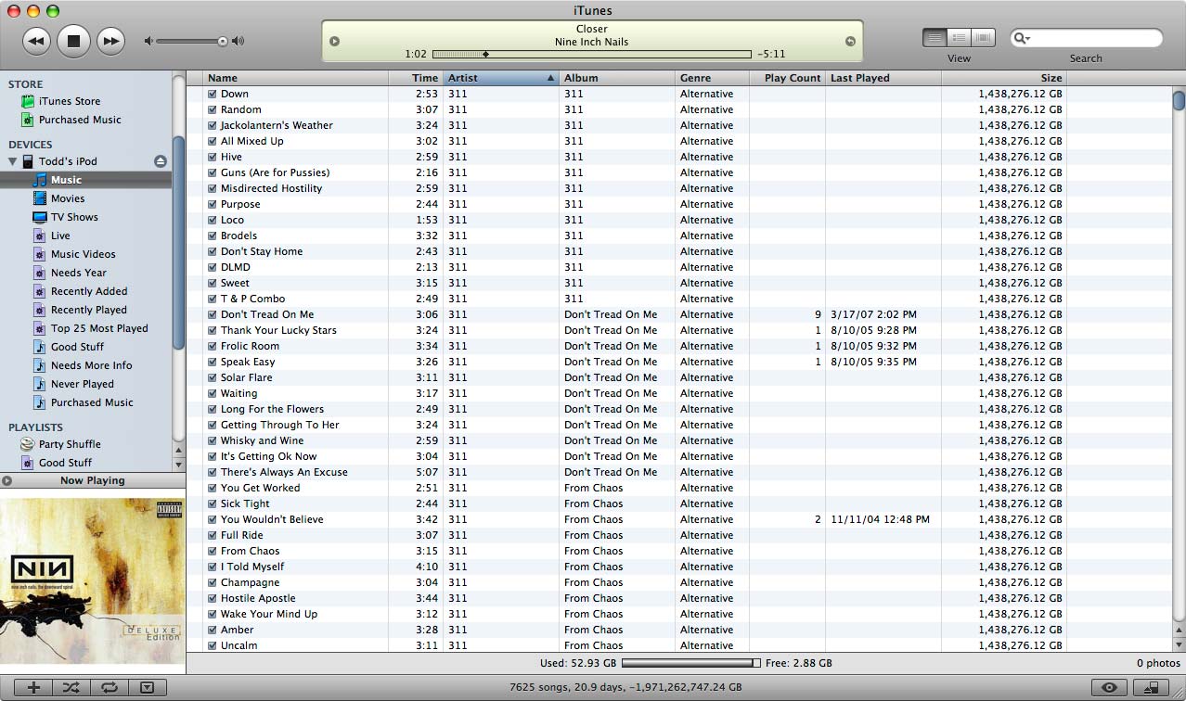The height and width of the screenshot is (701, 1186).
Task: Sort by Play Count column
Action: 787,78
